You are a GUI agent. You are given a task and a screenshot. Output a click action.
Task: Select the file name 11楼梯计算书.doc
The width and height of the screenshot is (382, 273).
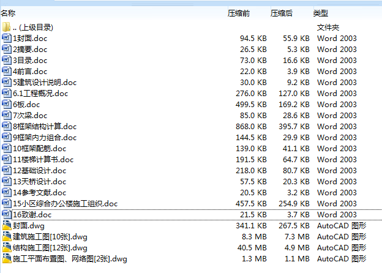43,160
